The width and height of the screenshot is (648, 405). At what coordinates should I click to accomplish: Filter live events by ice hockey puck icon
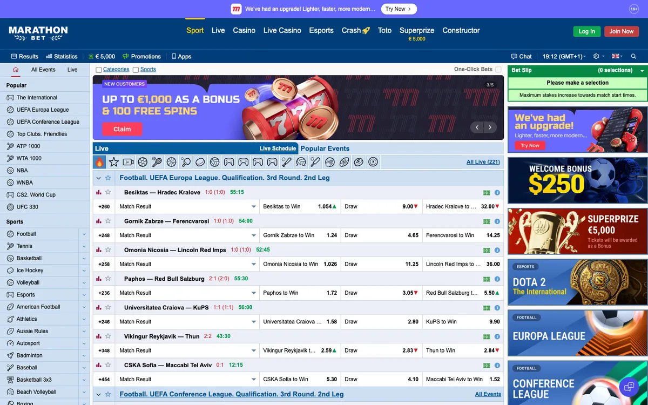pos(200,162)
